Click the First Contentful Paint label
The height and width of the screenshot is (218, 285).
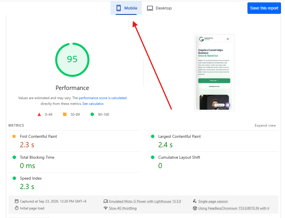pos(38,136)
